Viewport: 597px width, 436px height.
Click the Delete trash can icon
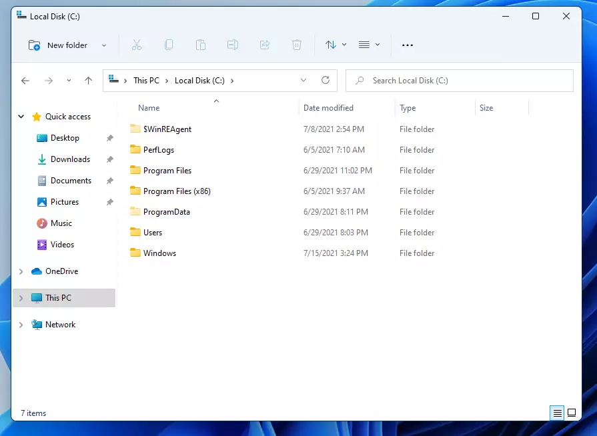297,45
